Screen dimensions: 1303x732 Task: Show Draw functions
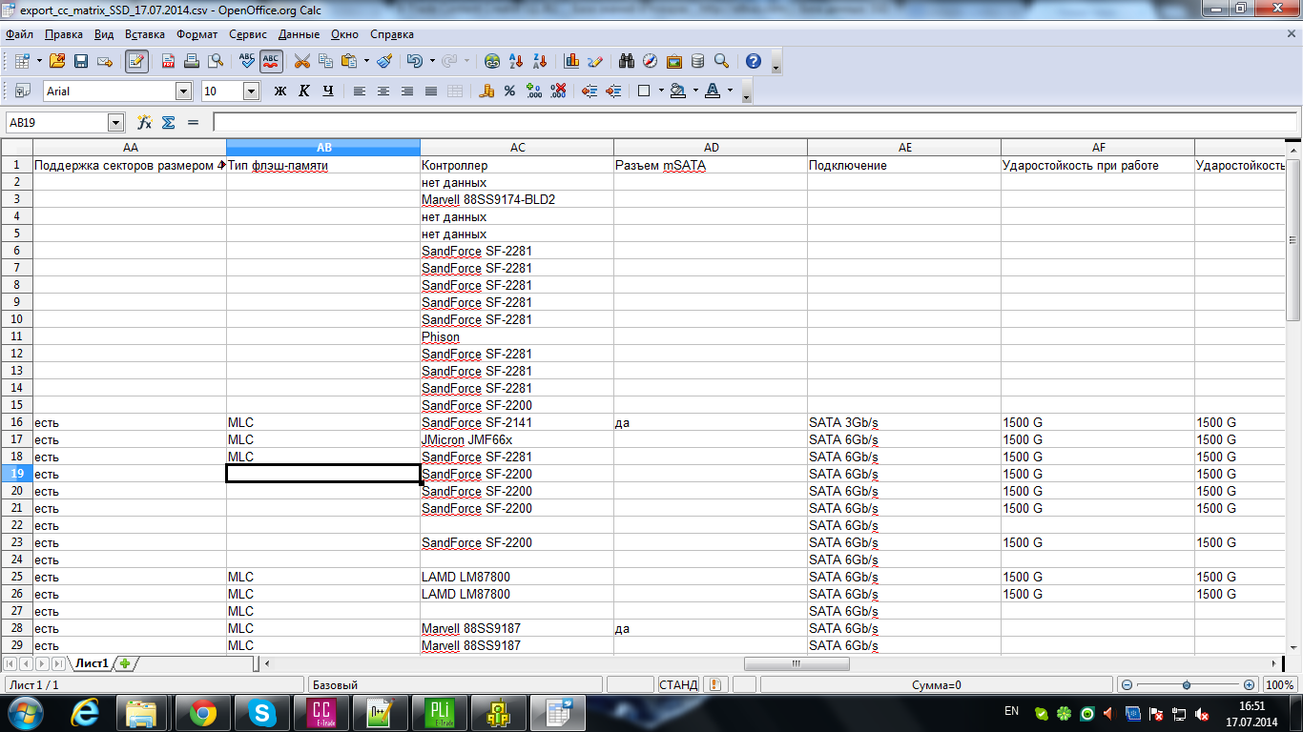pos(595,61)
